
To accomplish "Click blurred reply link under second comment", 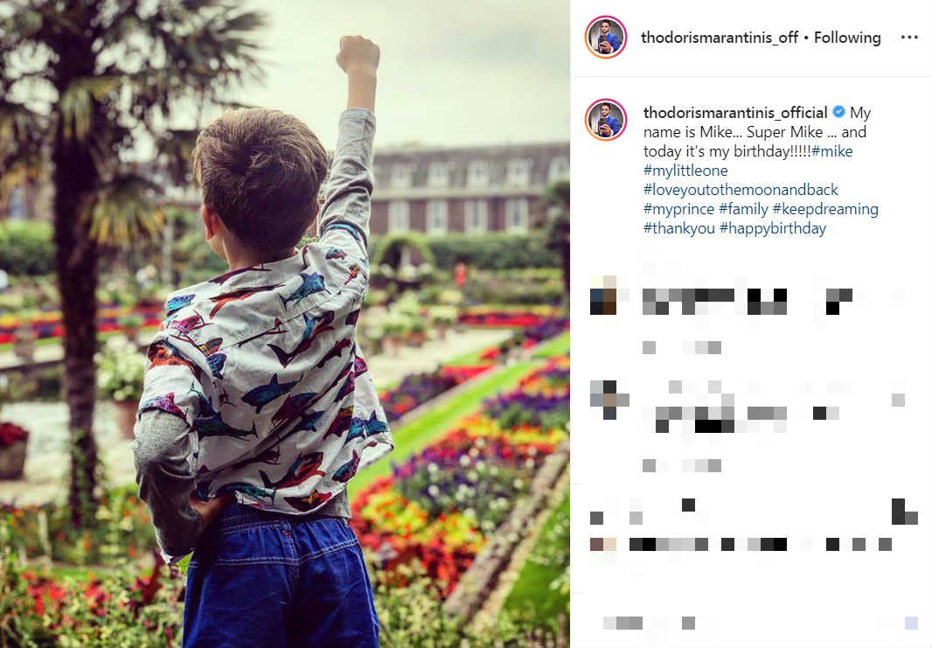I will 682,465.
